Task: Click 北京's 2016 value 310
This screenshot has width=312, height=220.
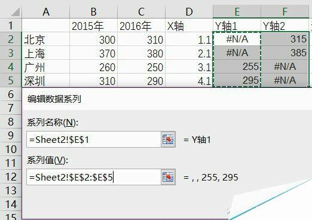Action: point(141,39)
